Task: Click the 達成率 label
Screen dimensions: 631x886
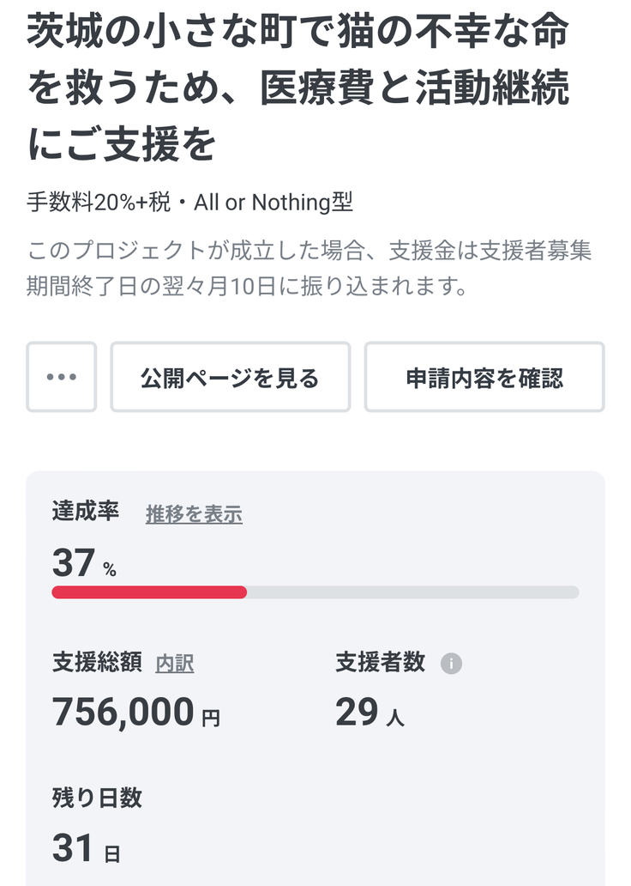Action: [x=86, y=512]
